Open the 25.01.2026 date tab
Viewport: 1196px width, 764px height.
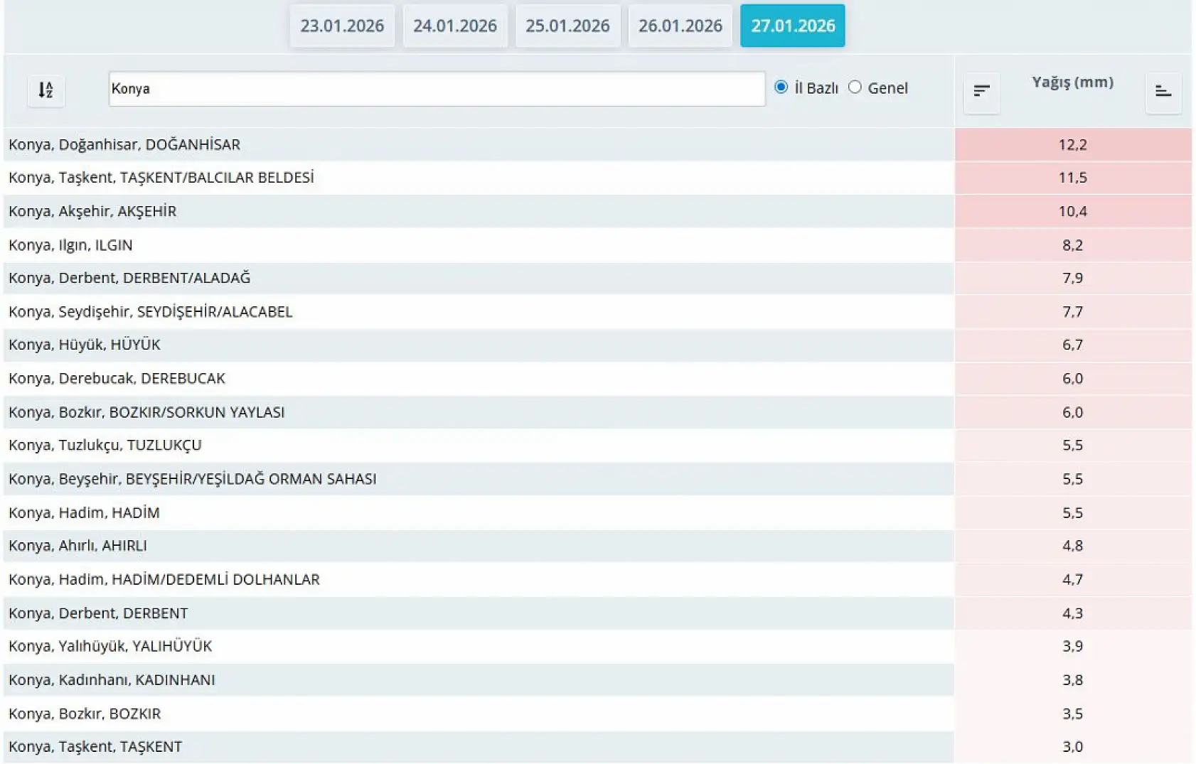click(x=567, y=26)
